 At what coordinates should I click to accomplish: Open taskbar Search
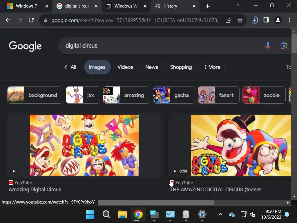106,215
